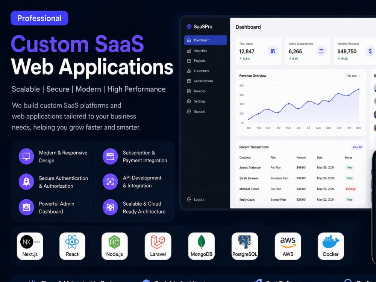Open Subscriptions in the sidebar
This screenshot has width=376, height=282.
tap(203, 81)
